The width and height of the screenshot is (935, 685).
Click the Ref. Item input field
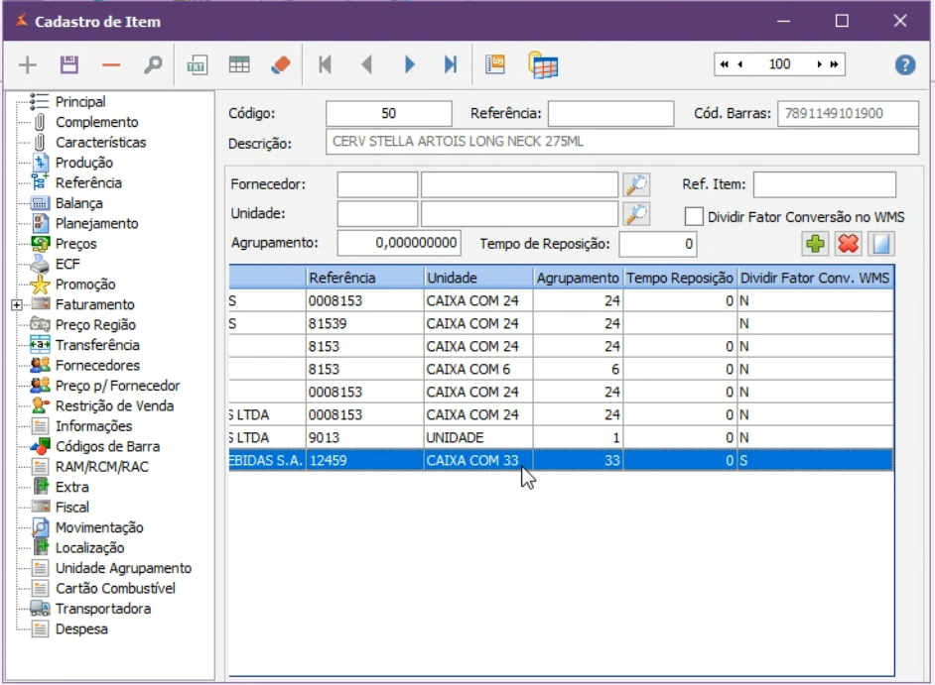[x=824, y=185]
